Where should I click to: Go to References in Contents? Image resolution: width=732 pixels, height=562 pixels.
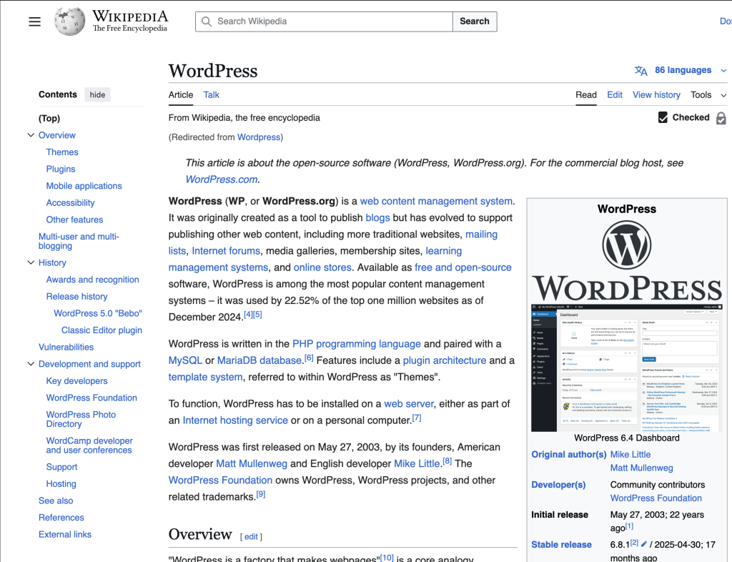61,517
